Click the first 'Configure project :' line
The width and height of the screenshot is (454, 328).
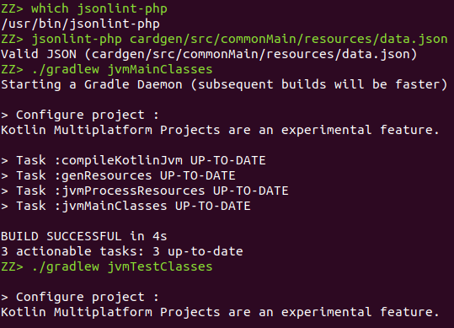(80, 115)
